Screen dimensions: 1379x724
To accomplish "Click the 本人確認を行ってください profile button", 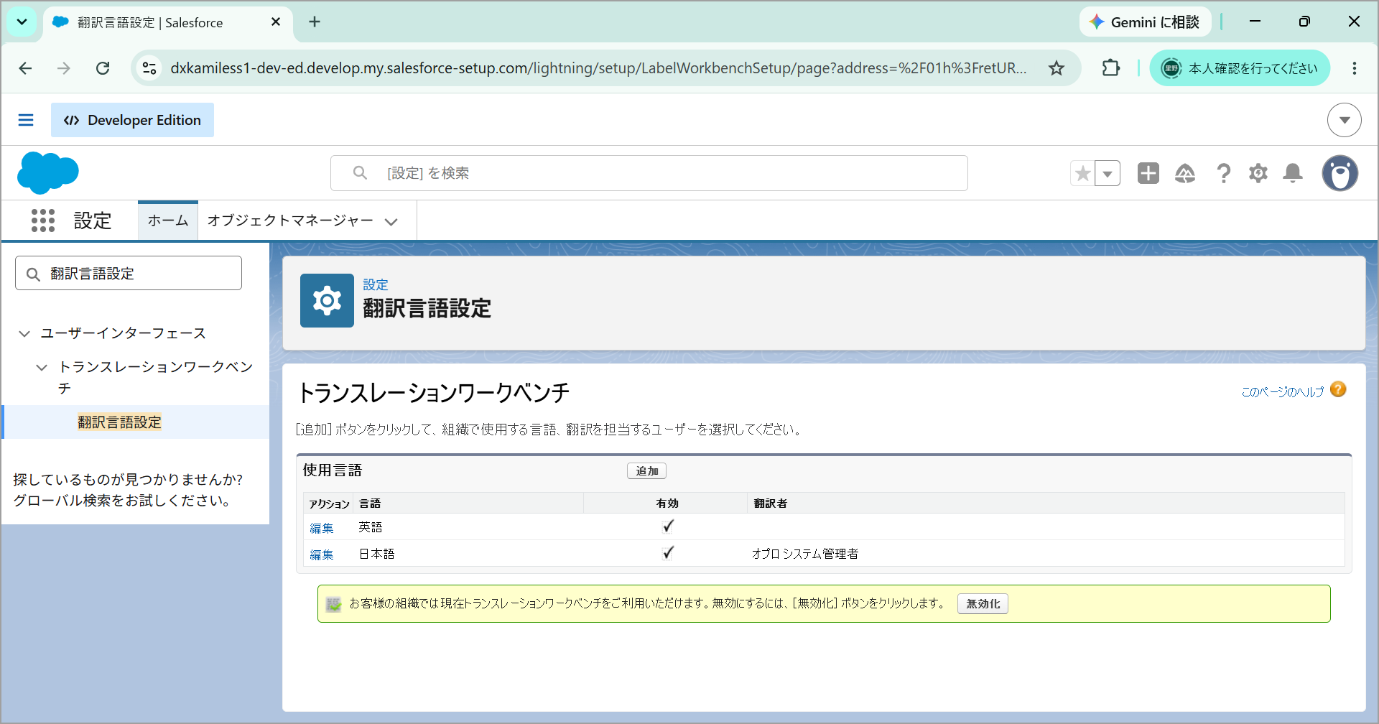I will click(x=1240, y=68).
